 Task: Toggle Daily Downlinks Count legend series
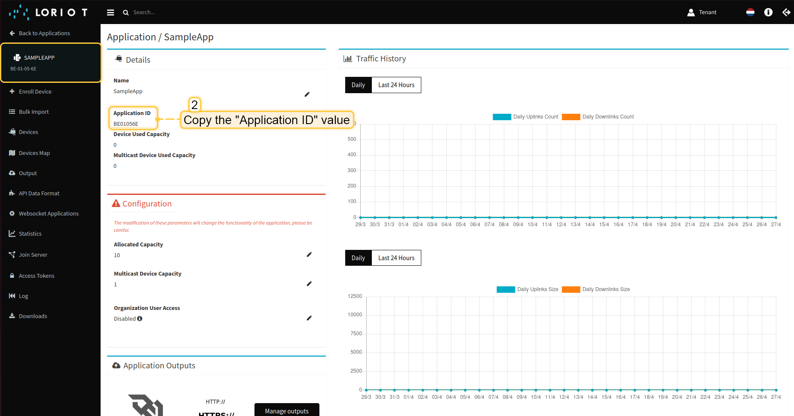(598, 117)
